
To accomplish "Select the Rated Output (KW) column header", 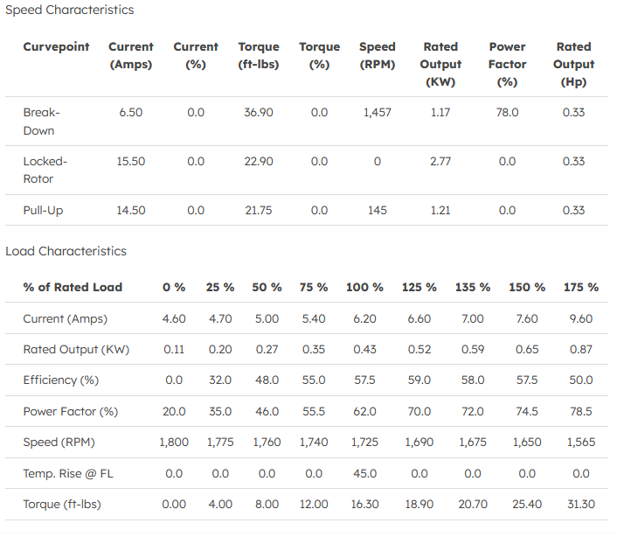I will 440,65.
